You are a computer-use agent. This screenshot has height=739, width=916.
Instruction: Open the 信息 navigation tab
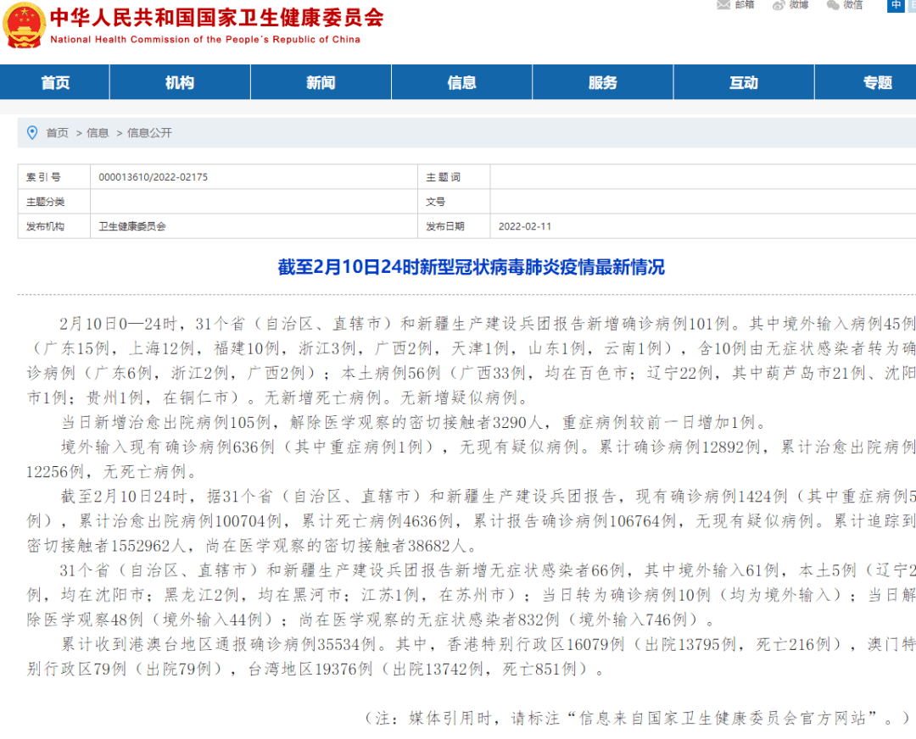point(462,82)
